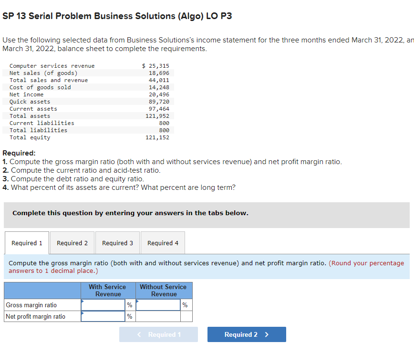Open the Required 4 tab
This screenshot has height=364, width=414.
point(163,243)
